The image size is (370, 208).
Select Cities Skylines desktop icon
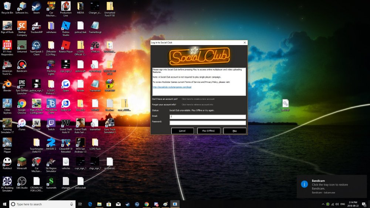(7, 106)
